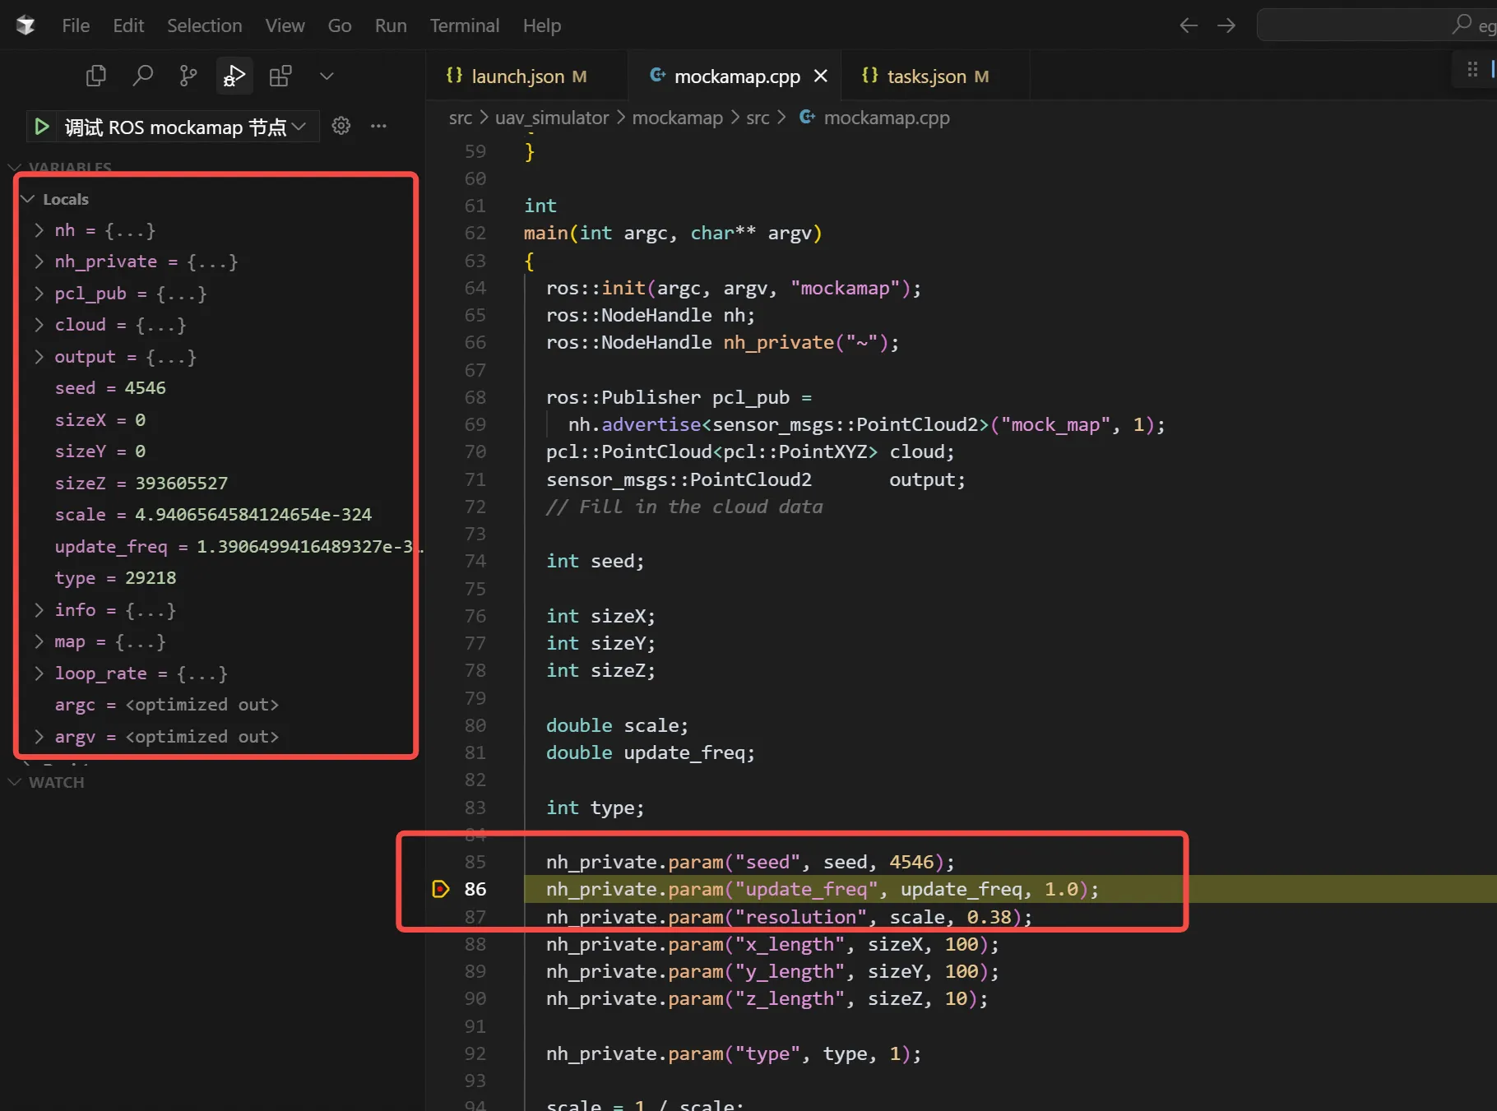Viewport: 1497px width, 1111px height.
Task: Start debugging with green play icon
Action: tap(41, 127)
